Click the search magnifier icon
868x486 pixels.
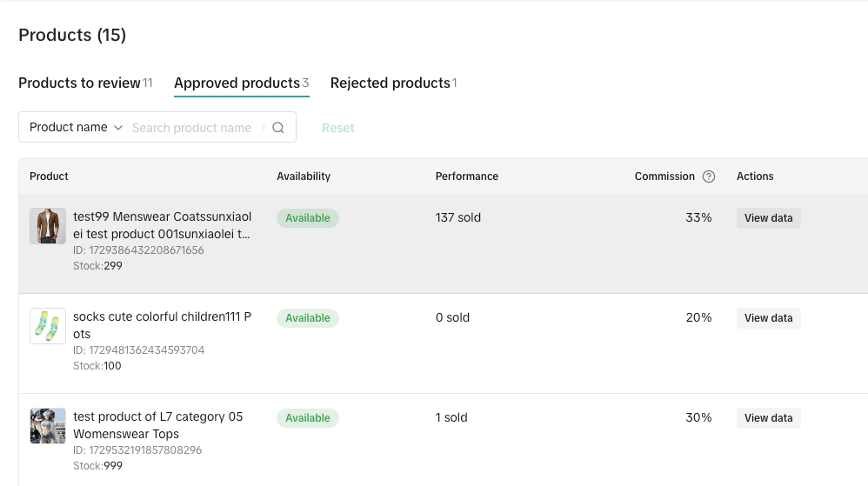(x=278, y=128)
